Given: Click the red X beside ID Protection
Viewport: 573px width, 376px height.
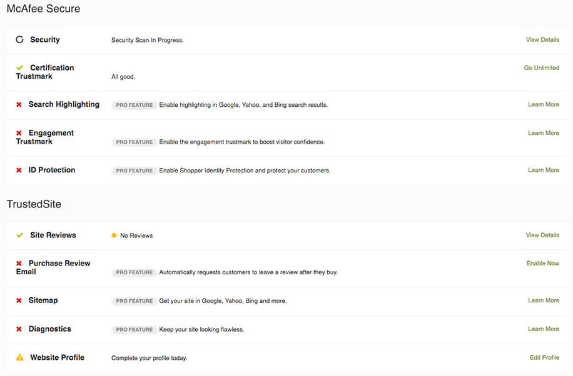Looking at the screenshot, I should pos(19,170).
